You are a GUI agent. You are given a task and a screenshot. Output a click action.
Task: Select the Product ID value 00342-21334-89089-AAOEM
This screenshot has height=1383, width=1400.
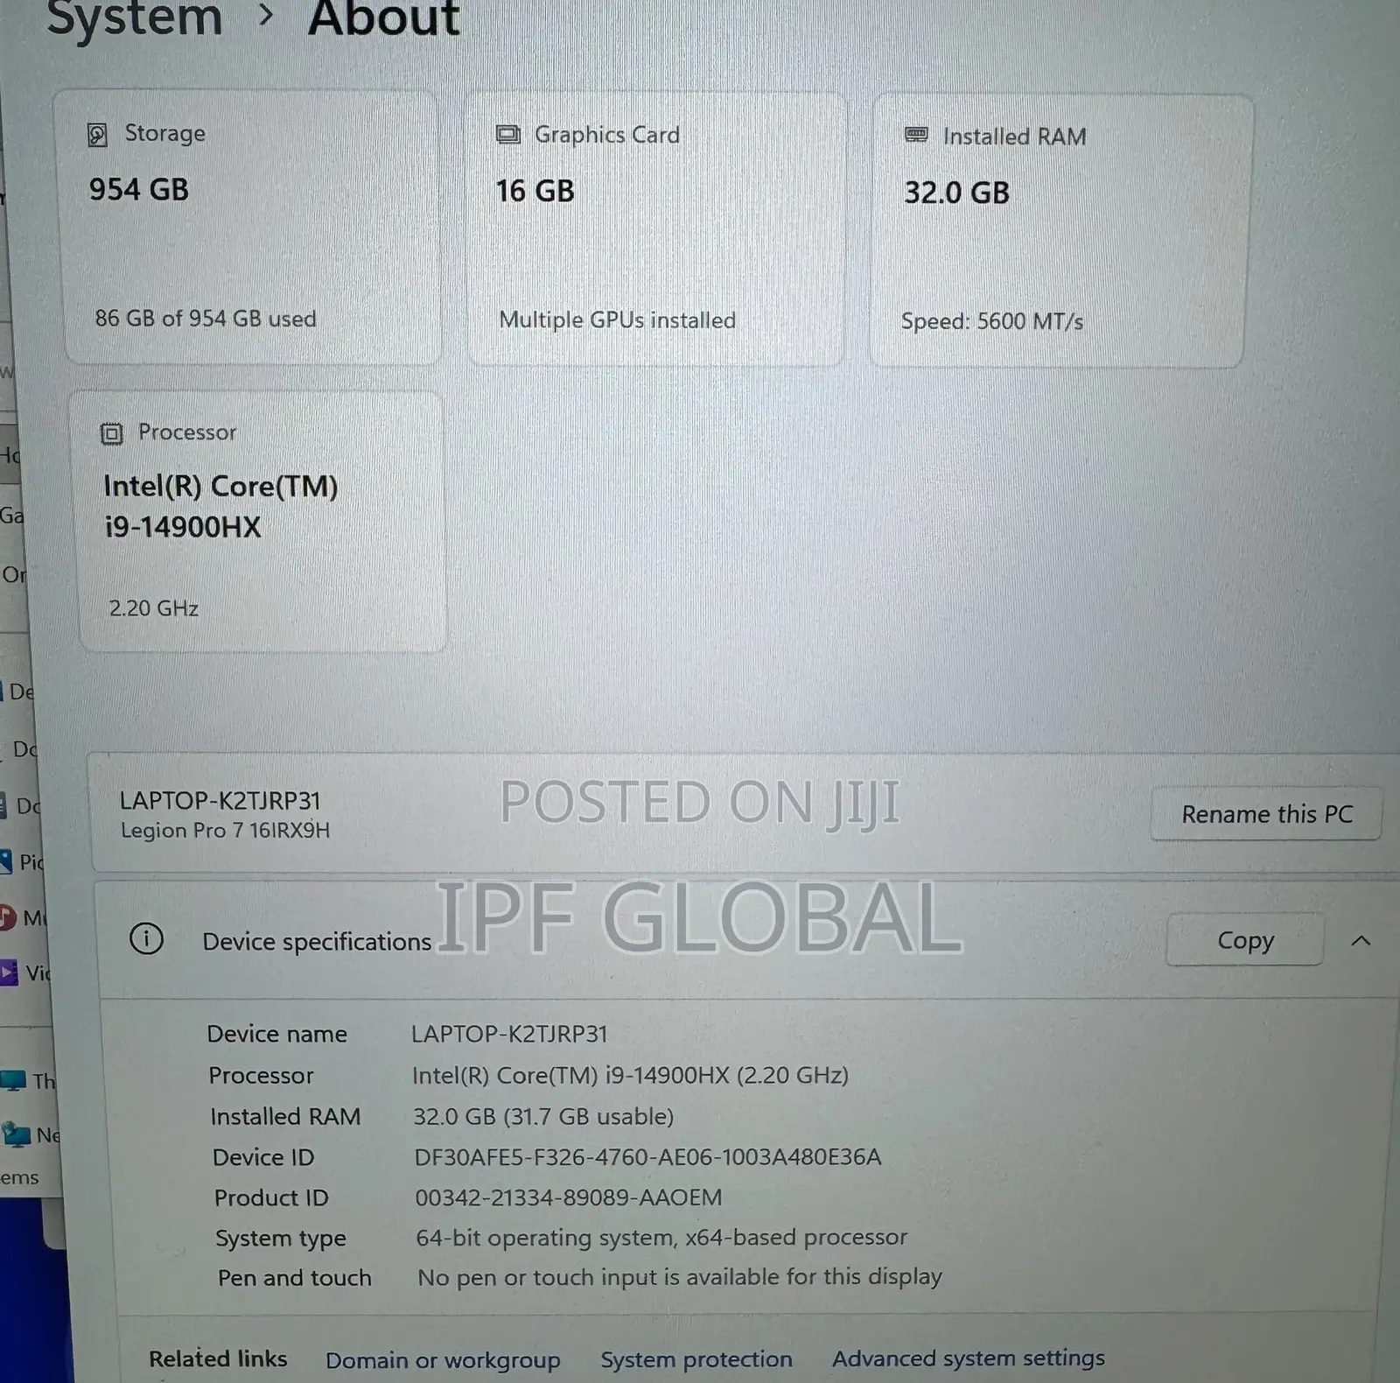click(569, 1197)
